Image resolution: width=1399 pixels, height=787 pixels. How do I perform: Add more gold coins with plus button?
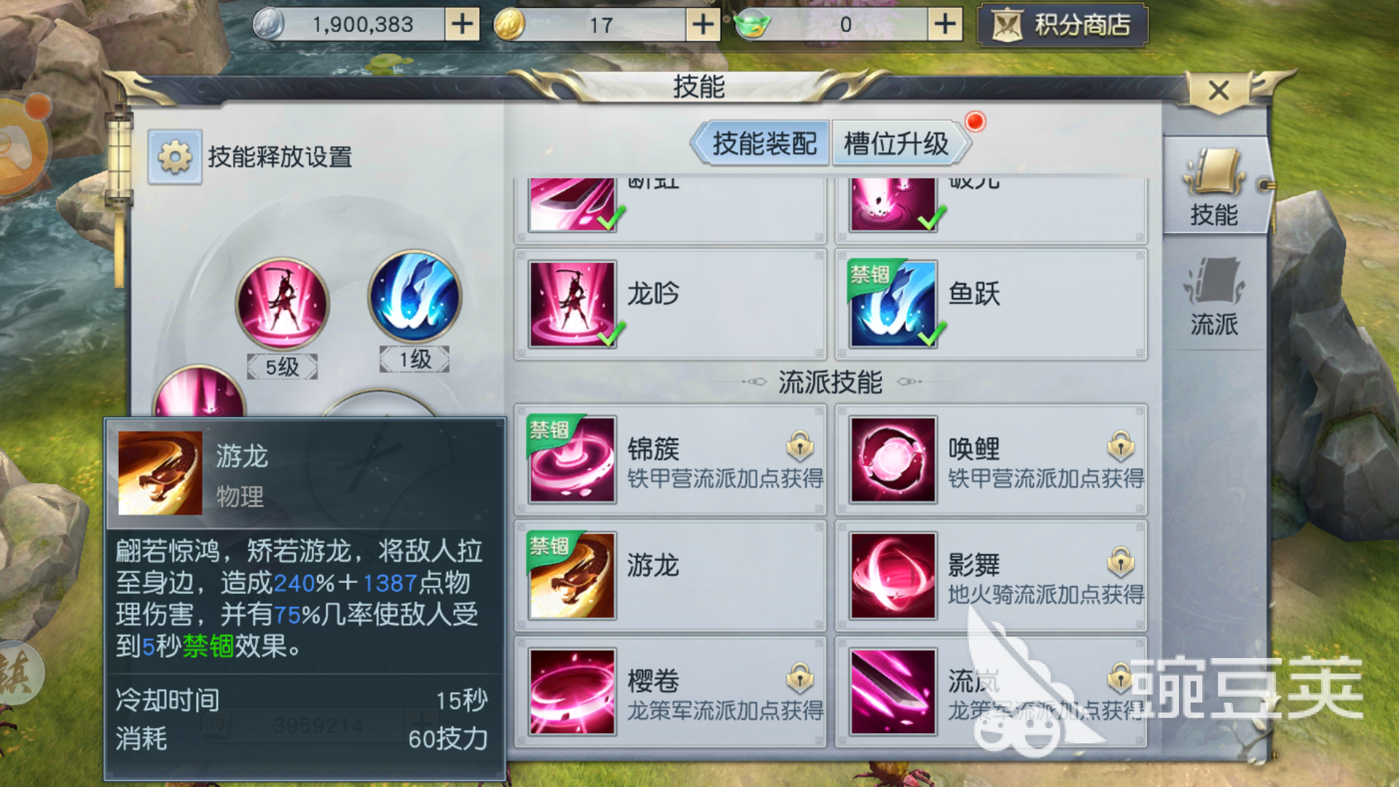coord(703,24)
